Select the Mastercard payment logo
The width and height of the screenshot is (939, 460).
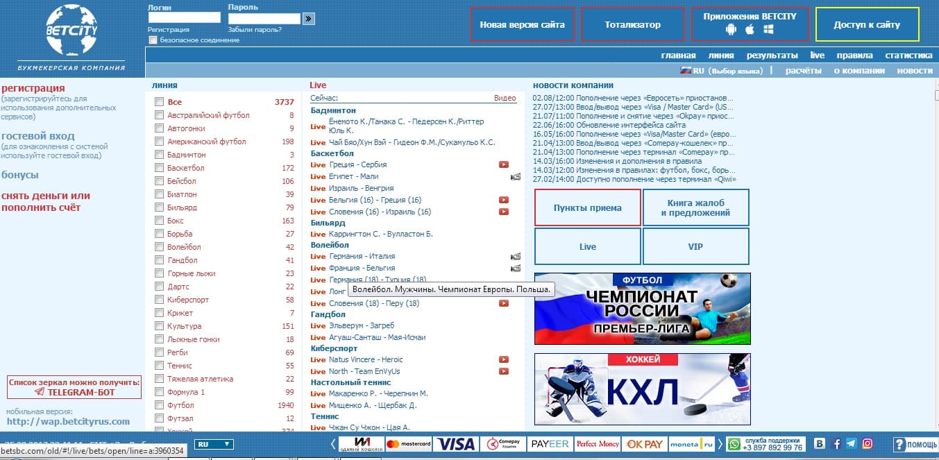pyautogui.click(x=409, y=444)
